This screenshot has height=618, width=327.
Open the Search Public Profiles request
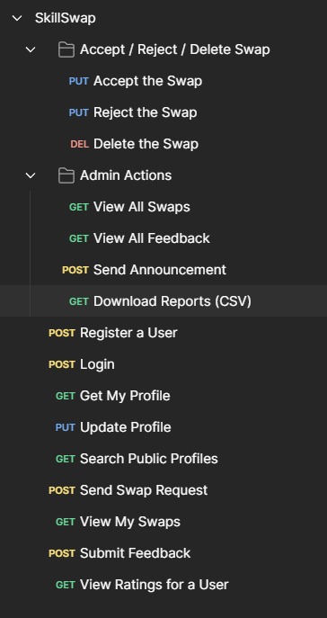pos(163,459)
